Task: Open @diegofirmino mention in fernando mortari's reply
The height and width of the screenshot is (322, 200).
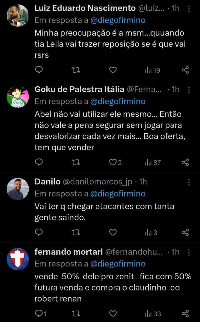Action: pyautogui.click(x=118, y=264)
